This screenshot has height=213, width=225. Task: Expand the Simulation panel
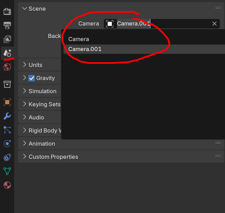pyautogui.click(x=25, y=91)
